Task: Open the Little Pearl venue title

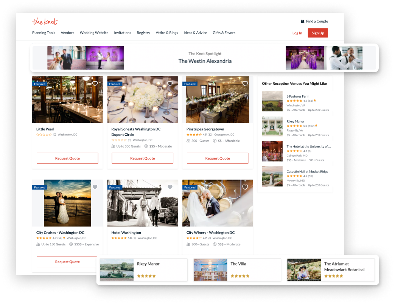Action: (45, 129)
